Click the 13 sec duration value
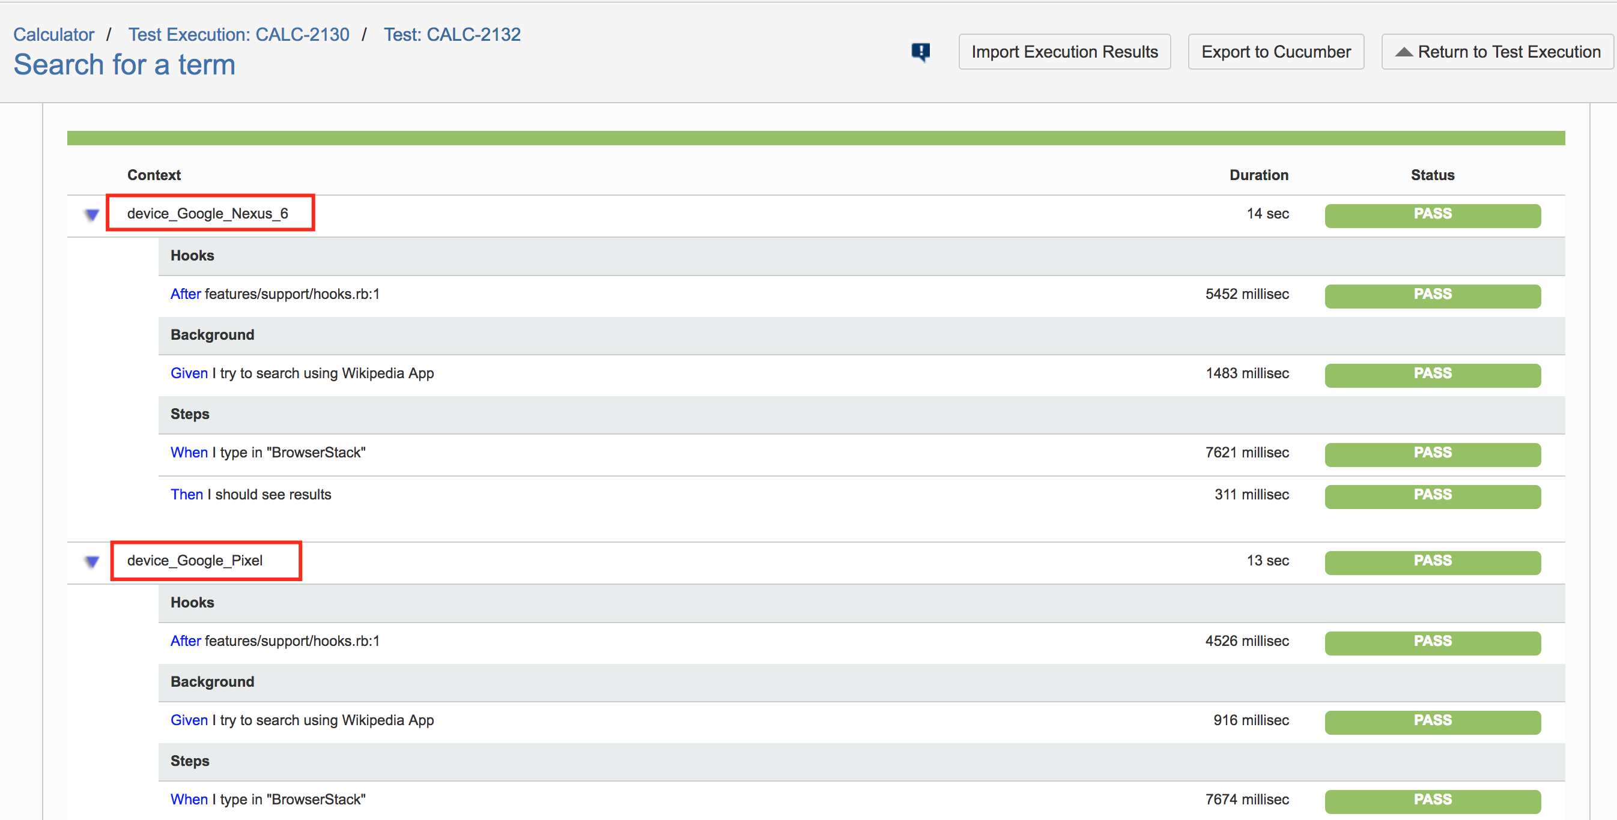This screenshot has width=1617, height=820. [1267, 560]
